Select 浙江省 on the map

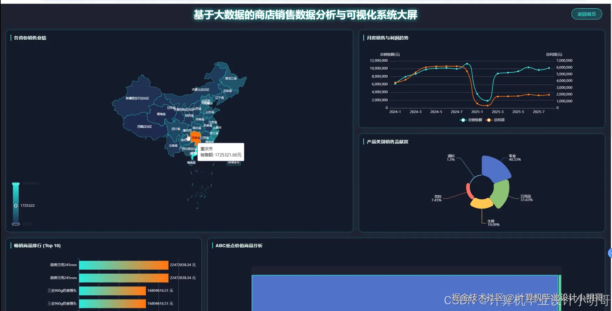(214, 133)
